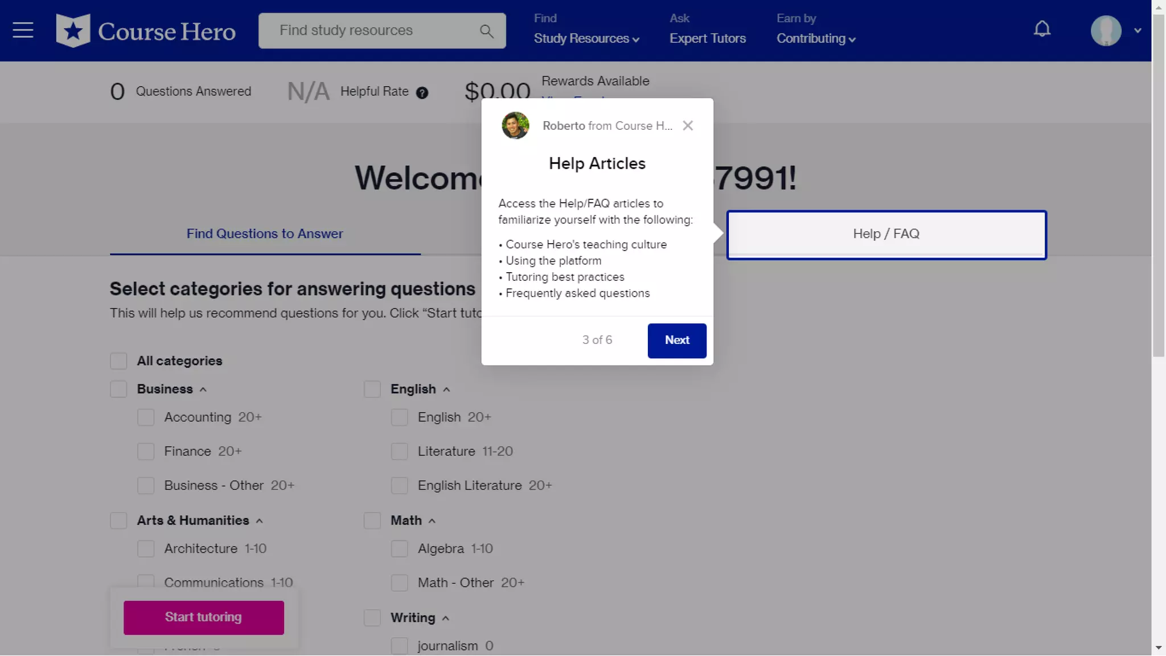This screenshot has height=656, width=1166.
Task: Click Roberto's avatar in popup
Action: 515,126
